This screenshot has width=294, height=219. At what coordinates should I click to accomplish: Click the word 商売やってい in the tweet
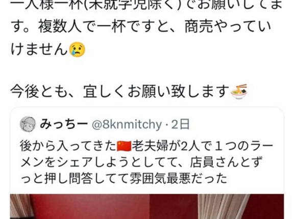click(x=228, y=27)
